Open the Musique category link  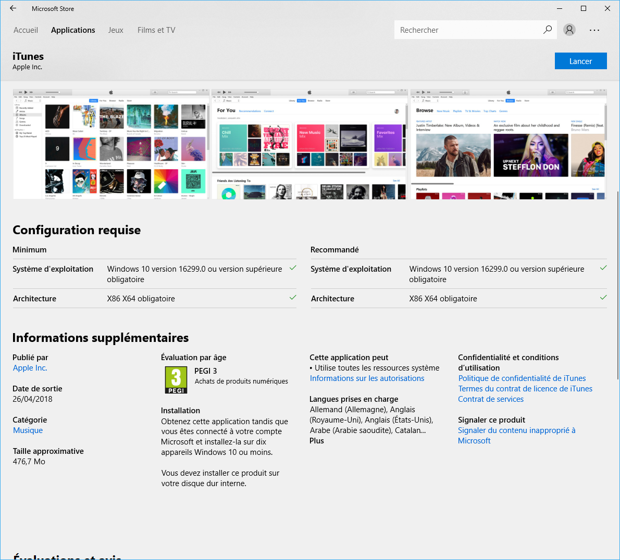[x=28, y=430]
